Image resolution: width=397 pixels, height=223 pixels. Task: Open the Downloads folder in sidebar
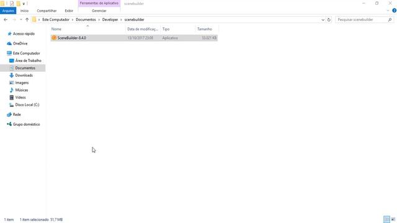24,76
